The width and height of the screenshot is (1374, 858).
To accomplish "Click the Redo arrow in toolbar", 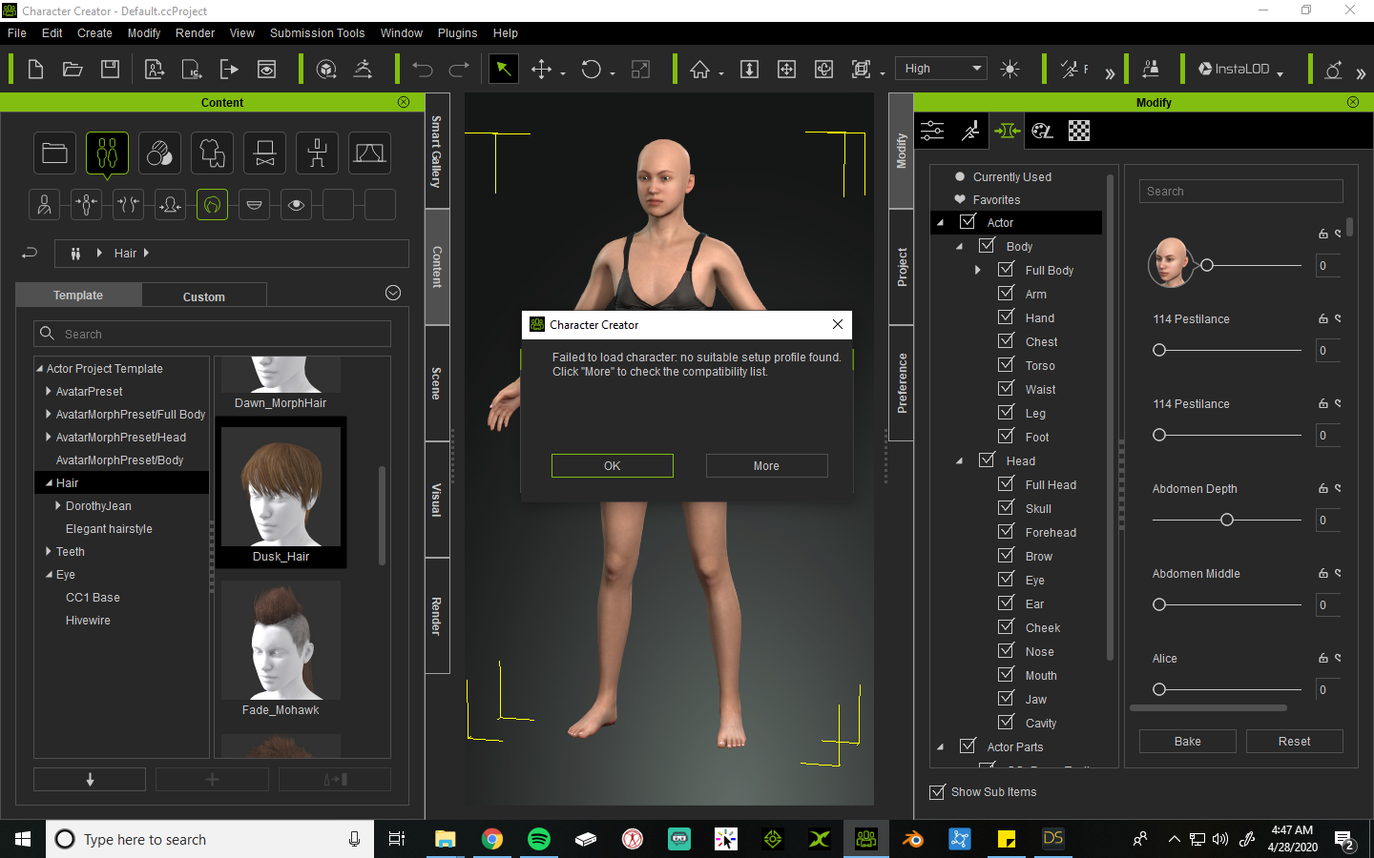I will [459, 69].
